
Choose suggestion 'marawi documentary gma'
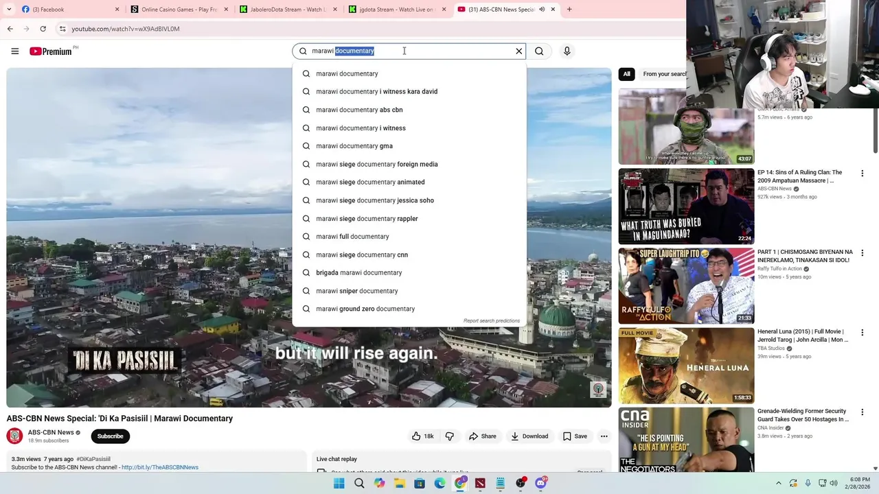[x=409, y=145]
